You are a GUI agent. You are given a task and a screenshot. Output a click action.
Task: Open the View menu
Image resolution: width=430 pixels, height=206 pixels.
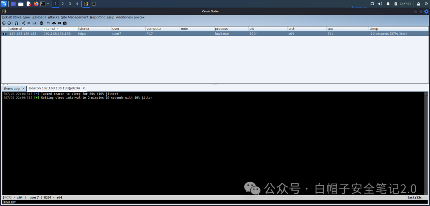coord(27,17)
